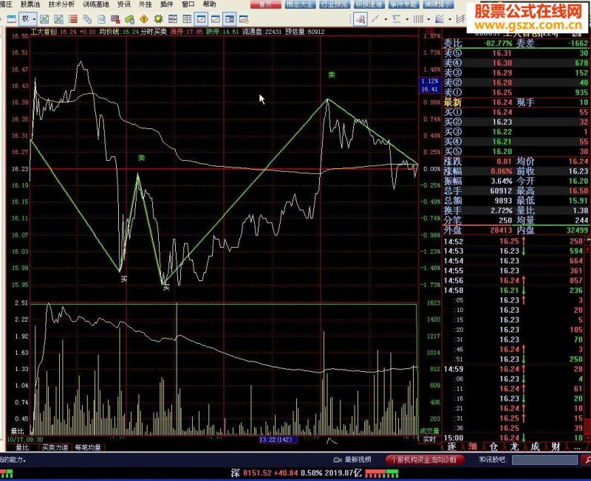Toggle the highlighted single-chart window view button
This screenshot has width=591, height=481.
pyautogui.click(x=201, y=19)
